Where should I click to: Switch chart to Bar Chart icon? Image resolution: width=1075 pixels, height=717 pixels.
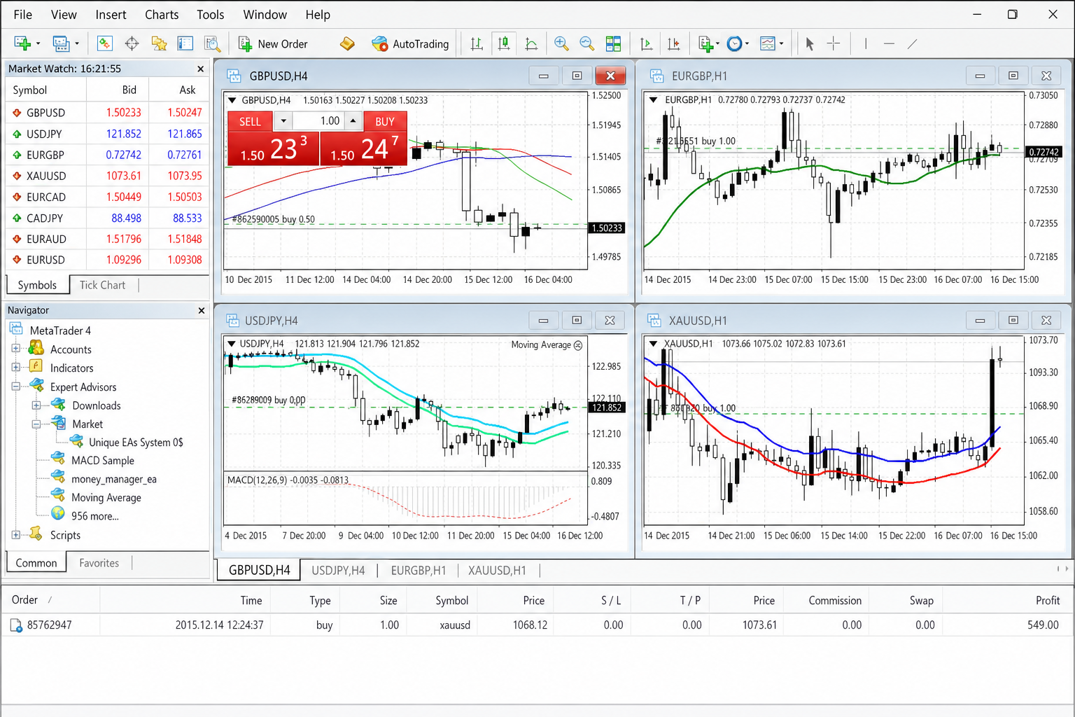pyautogui.click(x=477, y=44)
